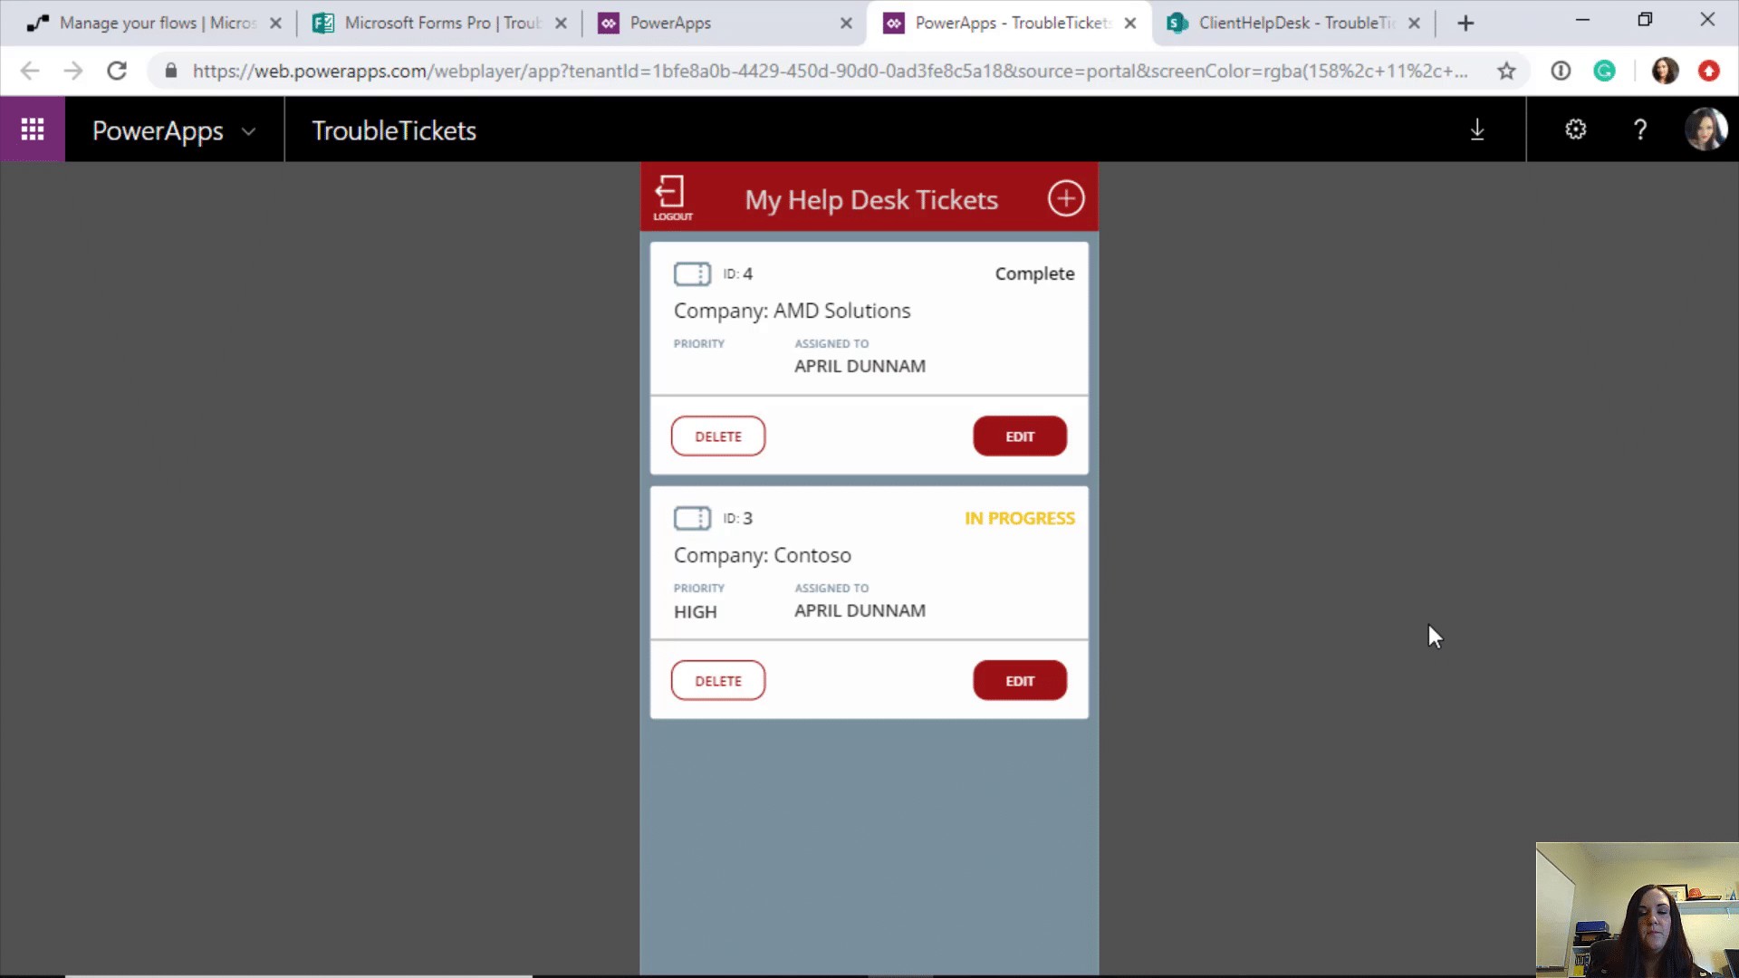Screen dimensions: 1739x978
Task: Close the Microsoft Forms Pro tab
Action: pos(562,24)
